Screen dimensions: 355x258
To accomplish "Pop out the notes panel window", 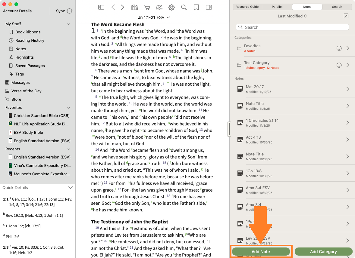I will tap(346, 16).
